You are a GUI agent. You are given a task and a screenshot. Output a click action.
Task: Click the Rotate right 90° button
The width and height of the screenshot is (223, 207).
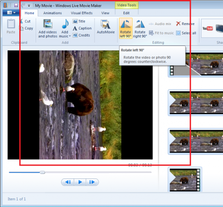pyautogui.click(x=140, y=29)
